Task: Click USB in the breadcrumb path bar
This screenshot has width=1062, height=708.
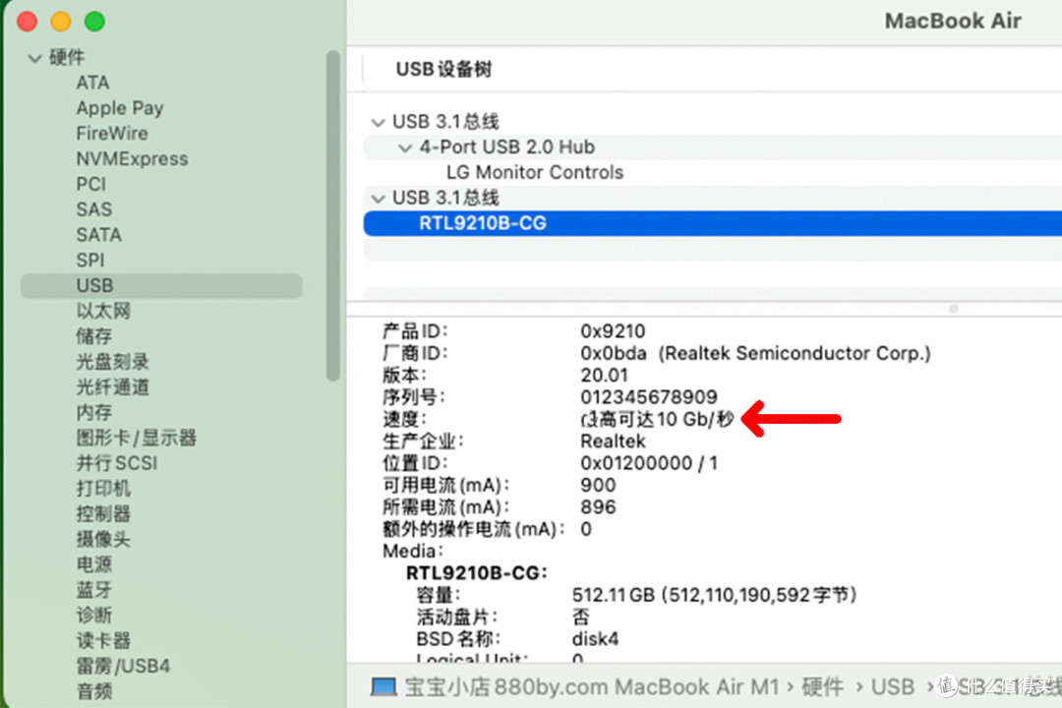Action: 892,686
